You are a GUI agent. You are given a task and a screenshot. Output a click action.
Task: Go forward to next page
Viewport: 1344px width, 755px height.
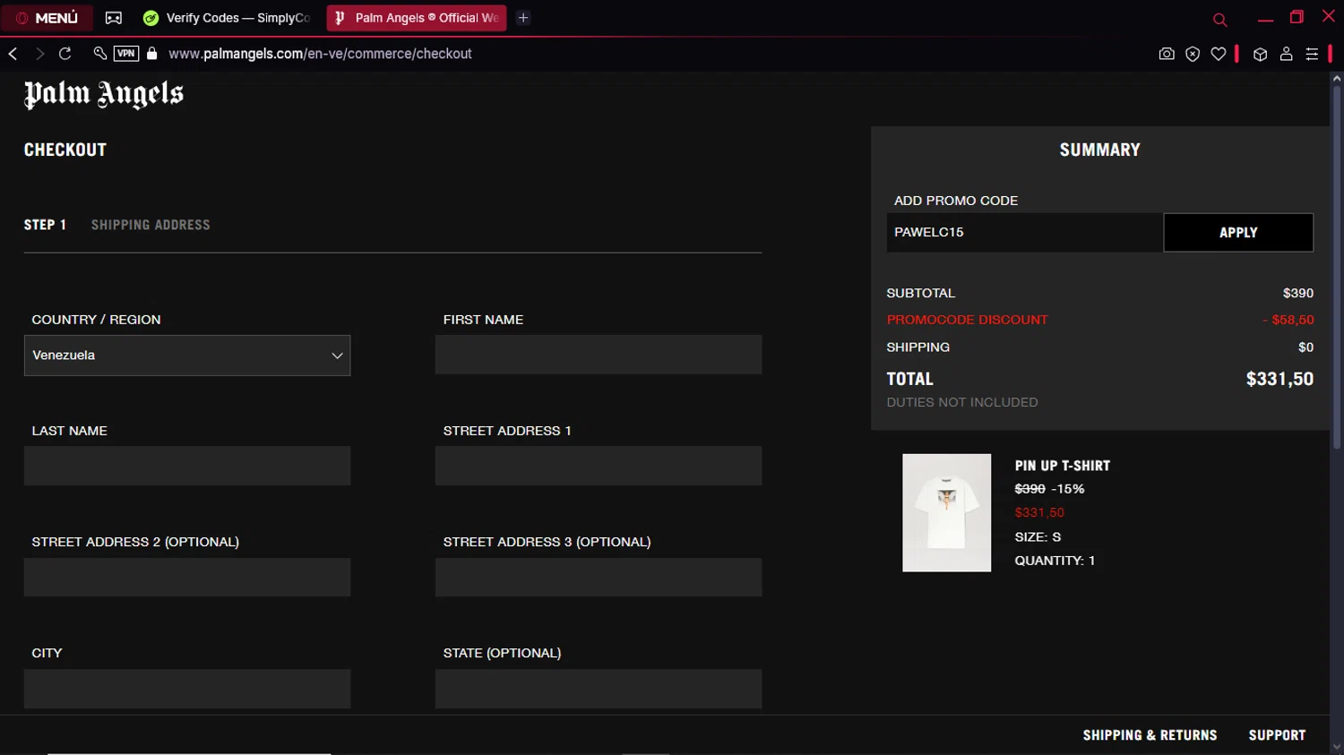pos(39,54)
